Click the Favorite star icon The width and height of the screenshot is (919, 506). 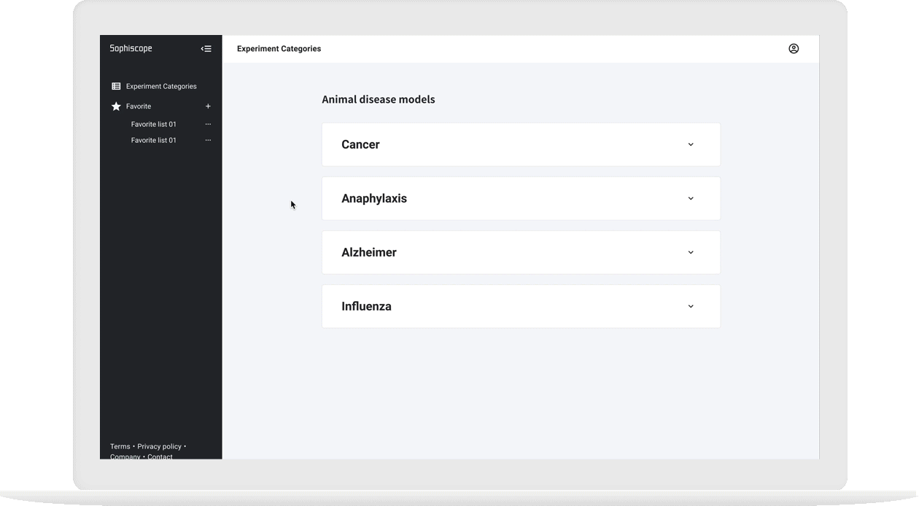coord(116,106)
